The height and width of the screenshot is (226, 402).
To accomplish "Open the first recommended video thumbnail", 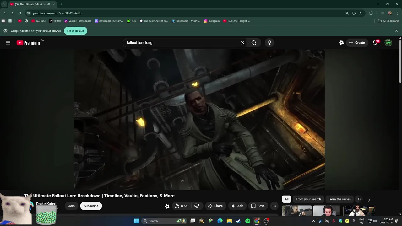I will [297, 211].
